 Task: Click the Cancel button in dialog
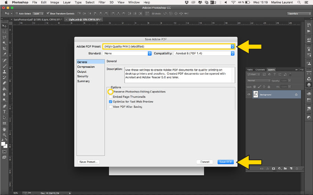coord(204,162)
